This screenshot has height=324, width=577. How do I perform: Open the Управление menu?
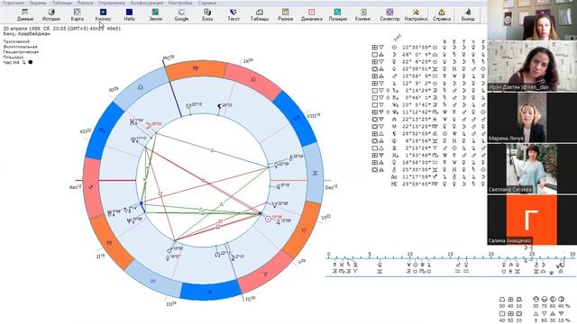coord(112,3)
